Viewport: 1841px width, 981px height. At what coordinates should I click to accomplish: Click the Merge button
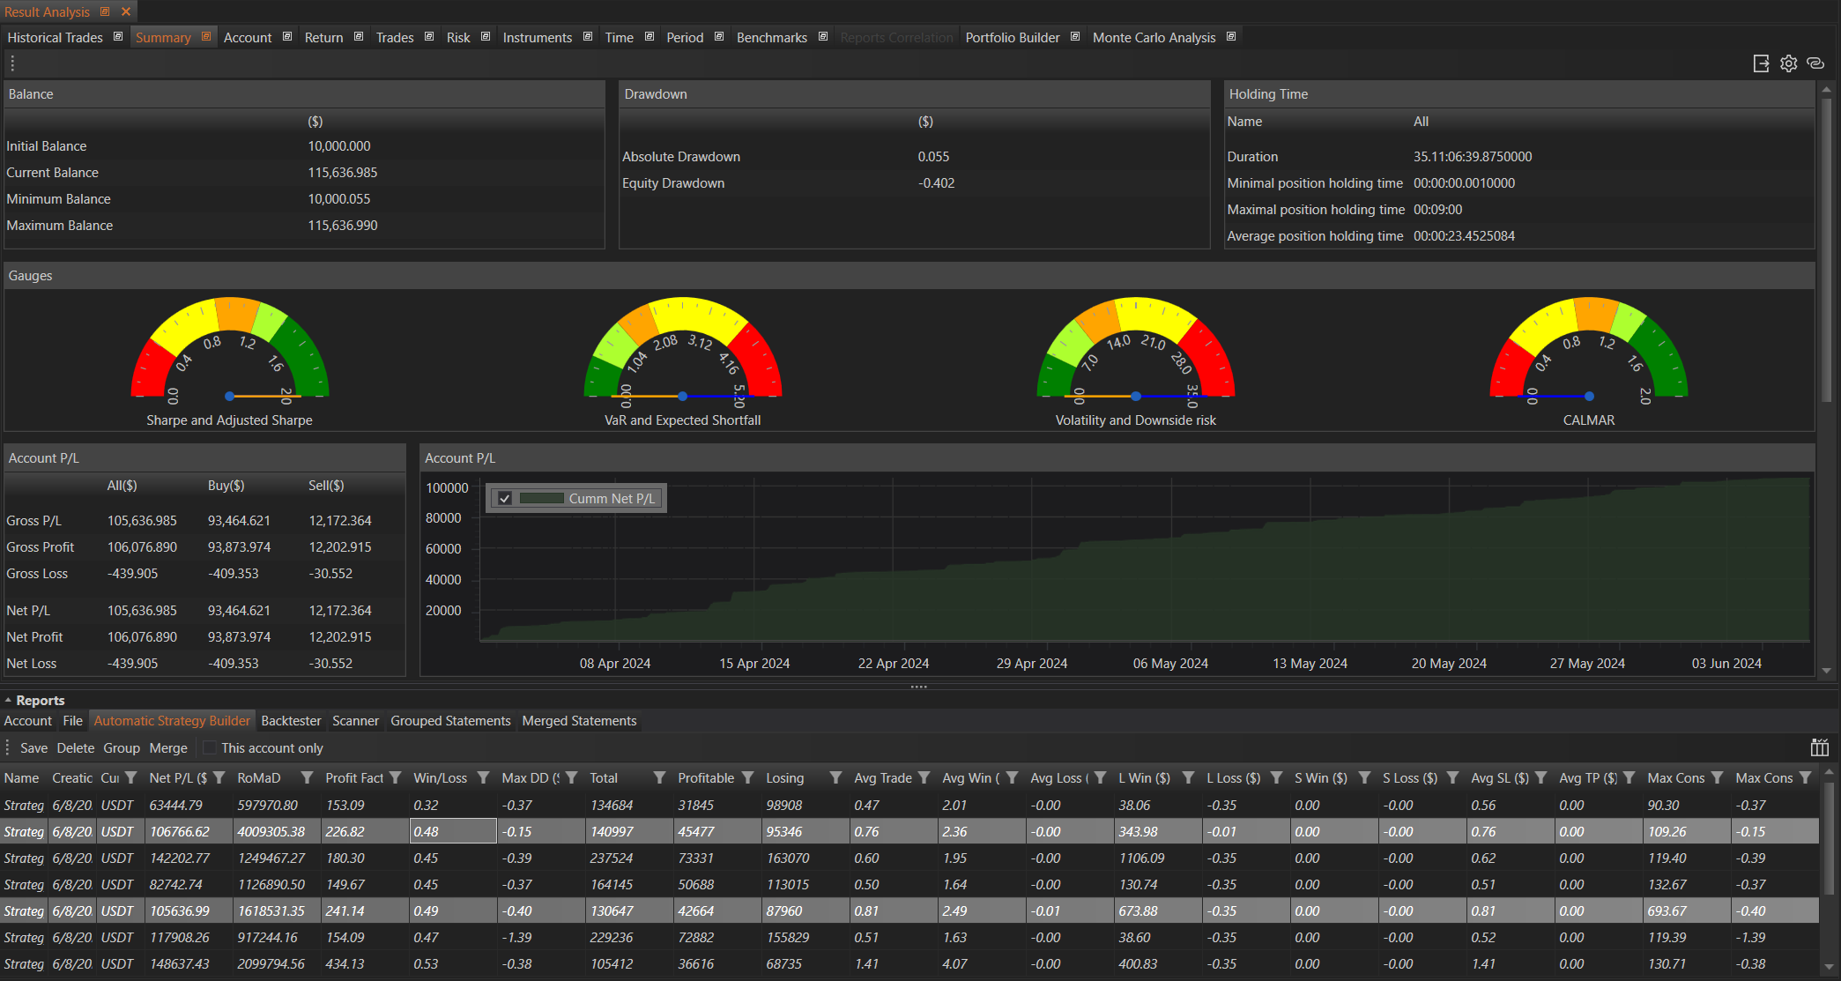[168, 748]
